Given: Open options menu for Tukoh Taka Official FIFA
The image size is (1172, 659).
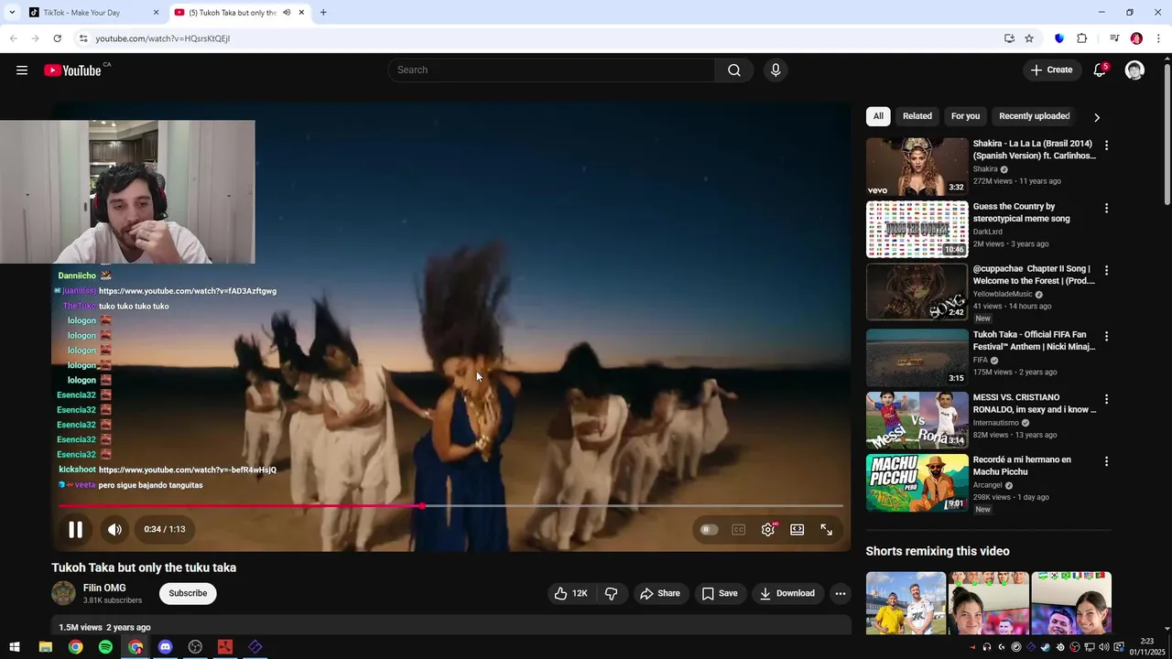Looking at the screenshot, I should (1106, 337).
